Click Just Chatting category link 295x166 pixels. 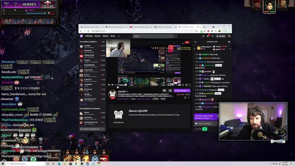[123, 99]
